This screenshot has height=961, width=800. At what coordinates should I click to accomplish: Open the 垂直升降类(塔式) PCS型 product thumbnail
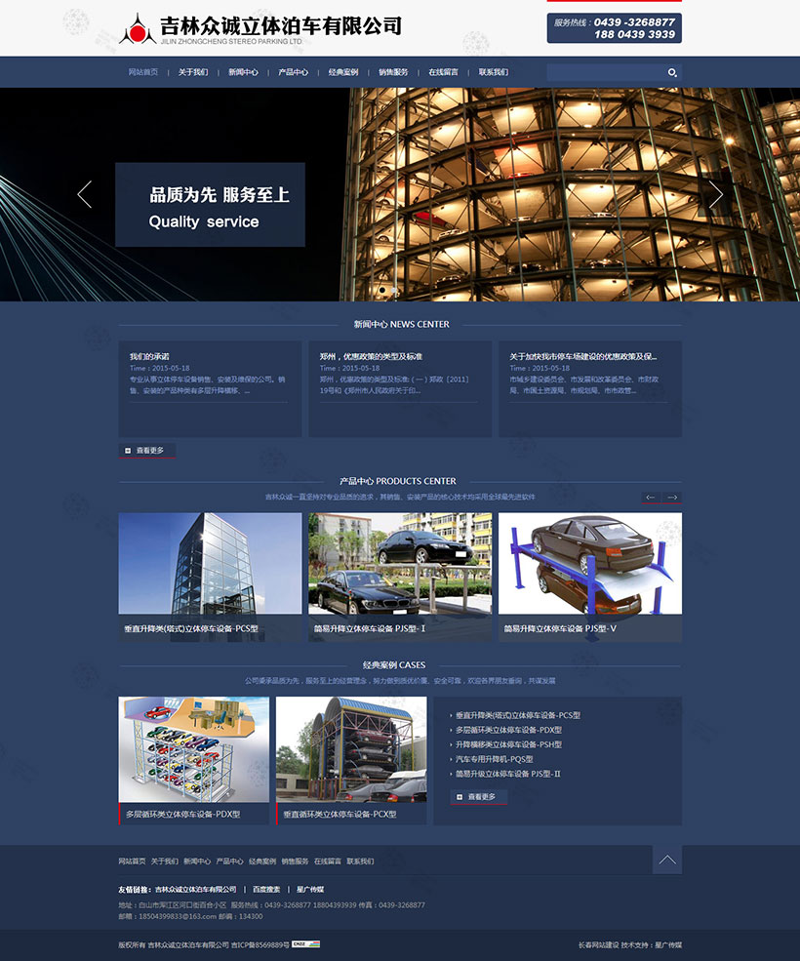coord(210,566)
